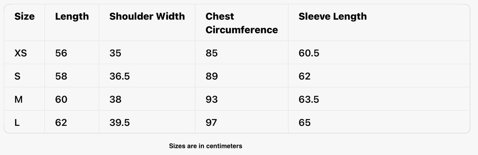Click the shoulder width value 39.5
Viewport: 478px width, 155px height.
tap(119, 123)
